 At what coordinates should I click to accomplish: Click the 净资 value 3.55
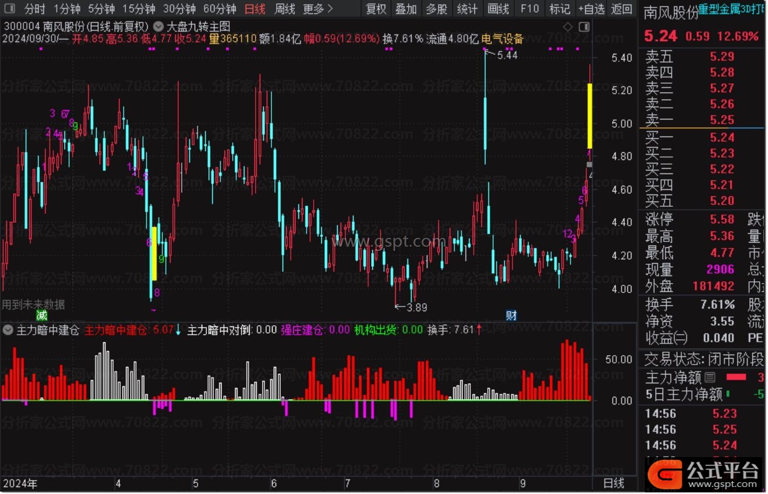[722, 321]
